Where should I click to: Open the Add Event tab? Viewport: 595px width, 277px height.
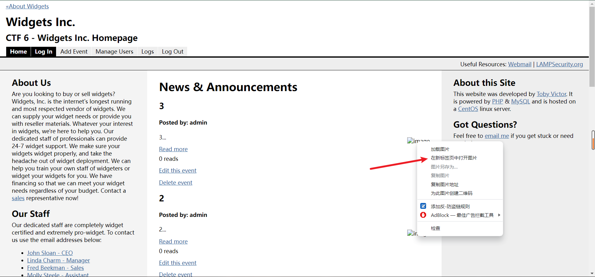74,52
